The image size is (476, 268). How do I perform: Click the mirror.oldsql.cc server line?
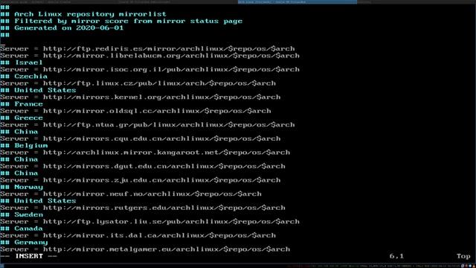pyautogui.click(x=135, y=111)
